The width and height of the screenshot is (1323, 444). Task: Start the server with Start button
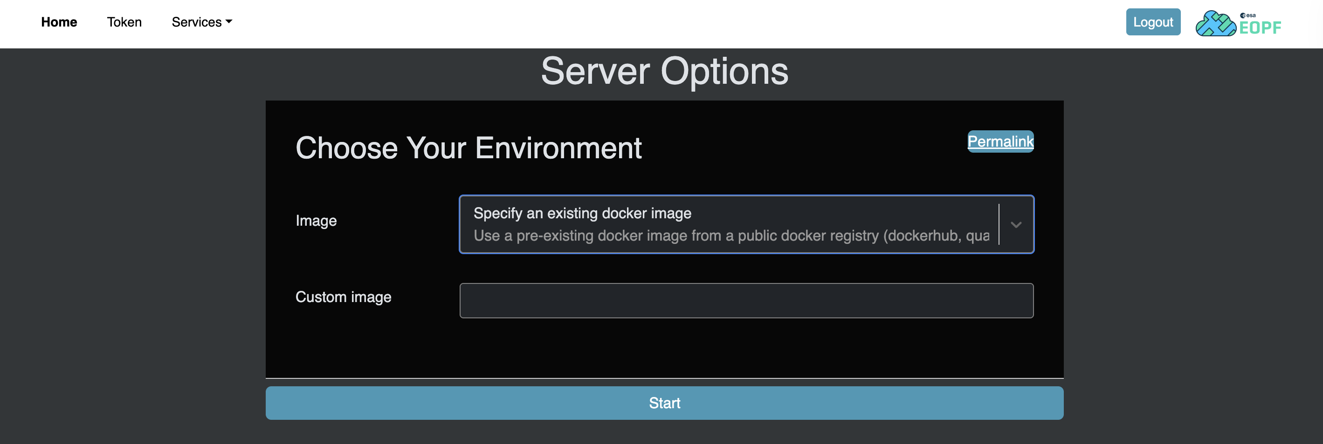click(x=664, y=403)
